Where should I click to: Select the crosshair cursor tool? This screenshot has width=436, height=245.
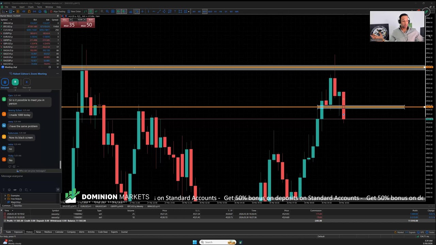point(142,12)
